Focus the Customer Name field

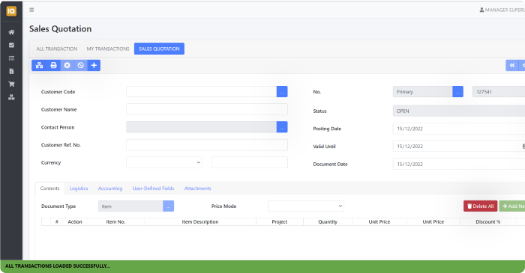207,109
